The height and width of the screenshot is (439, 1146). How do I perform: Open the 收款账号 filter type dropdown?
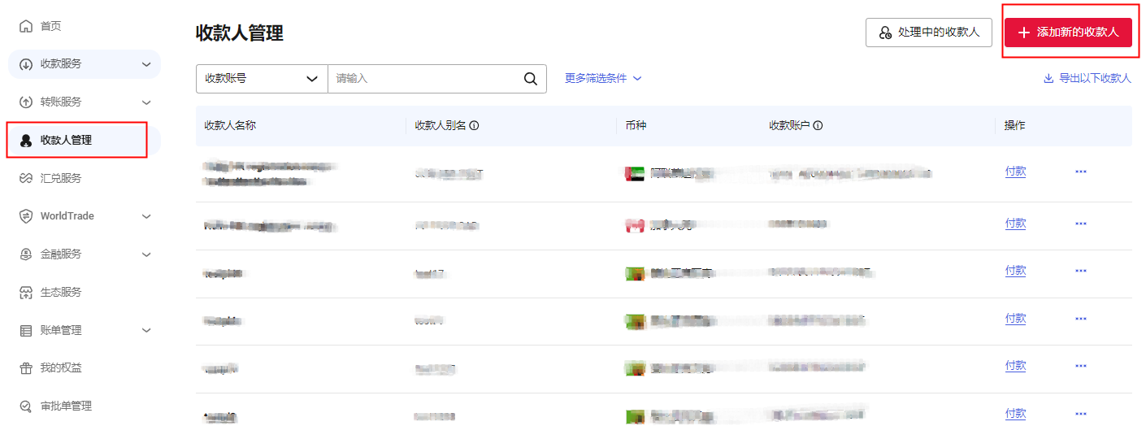pyautogui.click(x=261, y=79)
